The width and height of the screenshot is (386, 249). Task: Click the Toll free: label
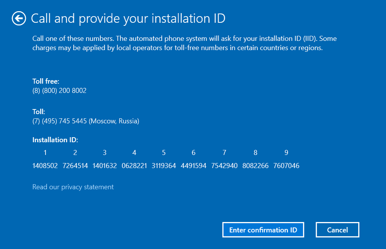[x=46, y=81]
